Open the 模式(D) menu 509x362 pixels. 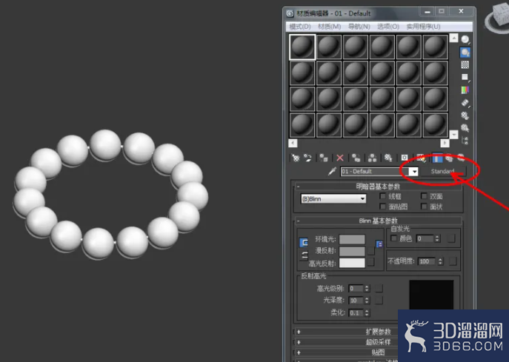click(300, 27)
